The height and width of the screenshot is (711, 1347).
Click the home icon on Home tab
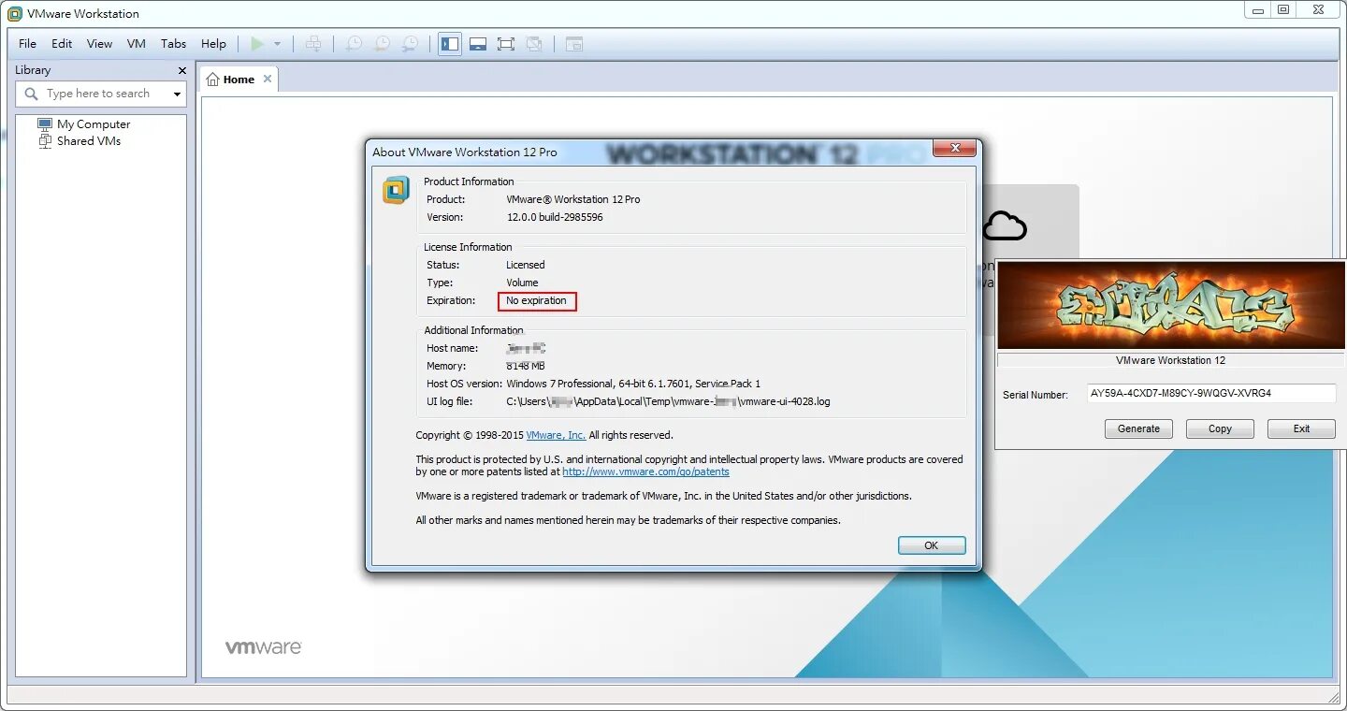[x=213, y=80]
